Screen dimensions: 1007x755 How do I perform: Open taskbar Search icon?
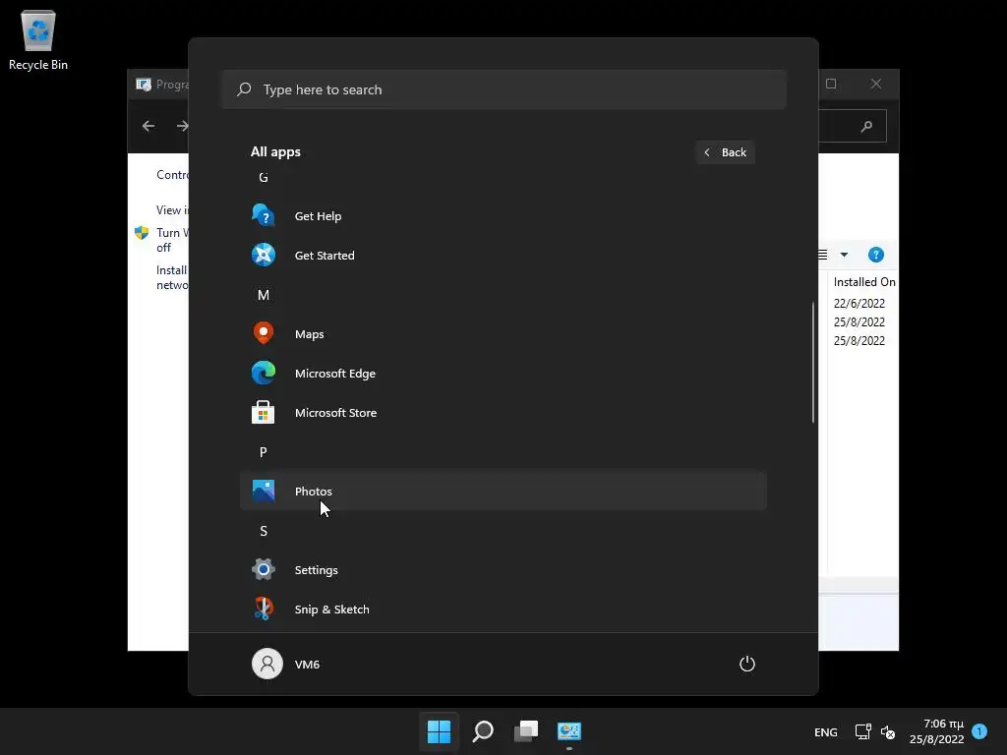483,731
